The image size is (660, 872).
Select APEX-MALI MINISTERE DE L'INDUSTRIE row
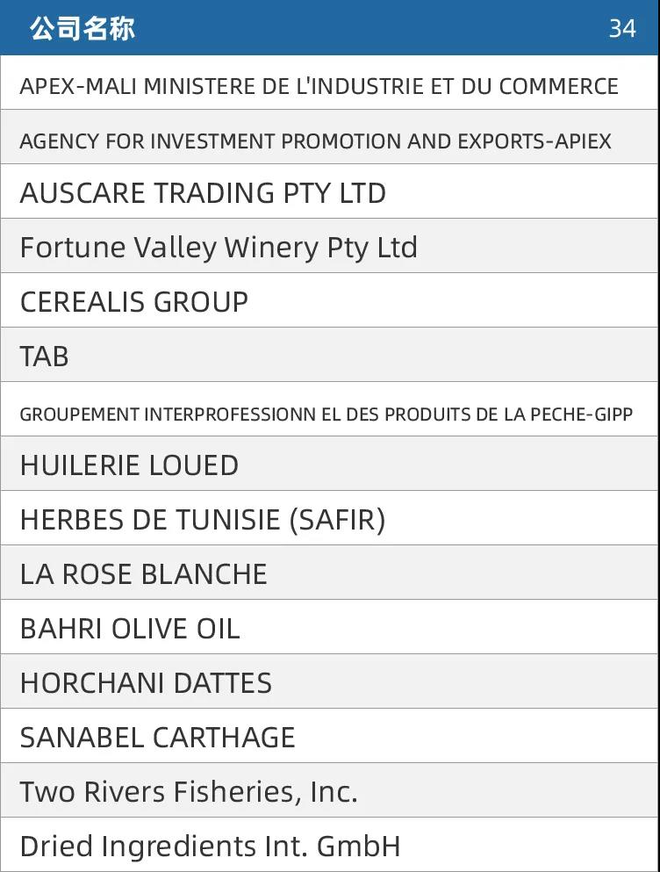330,83
